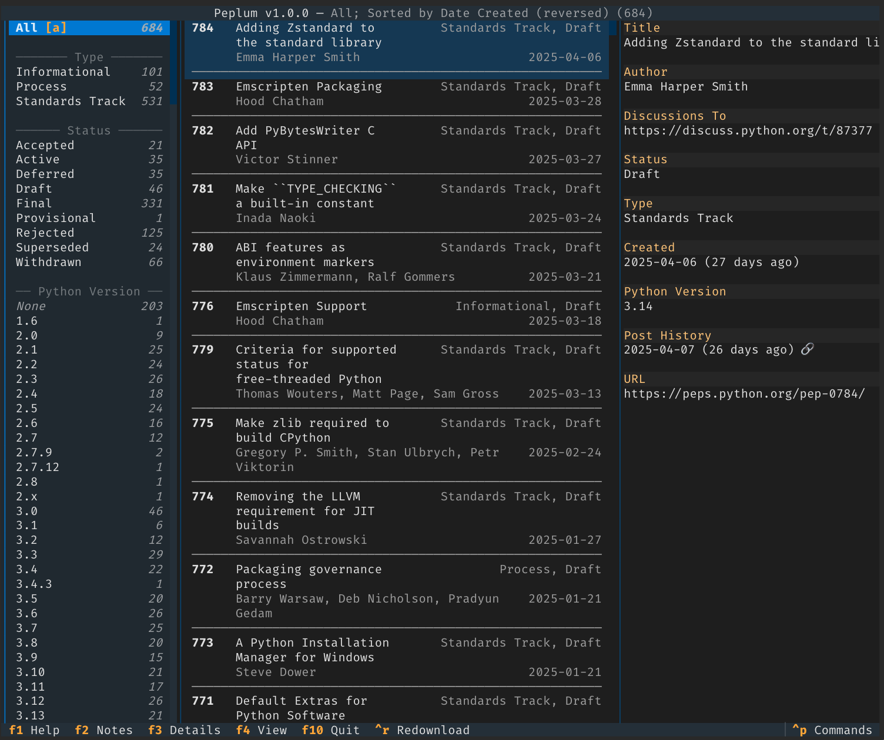
Task: Click the link icon beside Post History date
Action: 808,349
